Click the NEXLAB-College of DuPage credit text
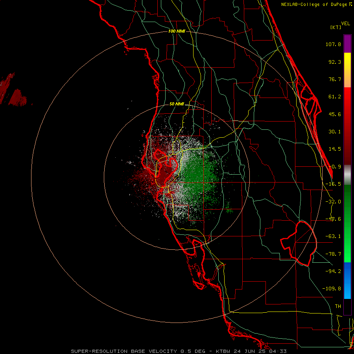The width and height of the screenshot is (354, 354). click(316, 4)
